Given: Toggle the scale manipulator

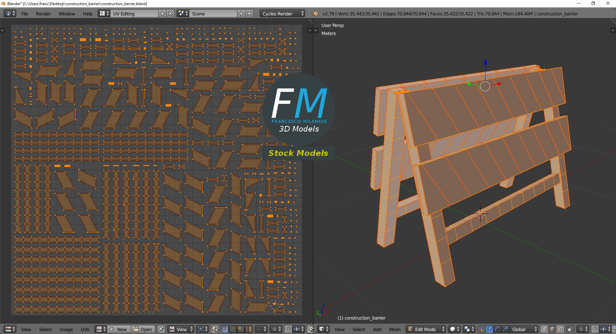Looking at the screenshot, I should (505, 329).
